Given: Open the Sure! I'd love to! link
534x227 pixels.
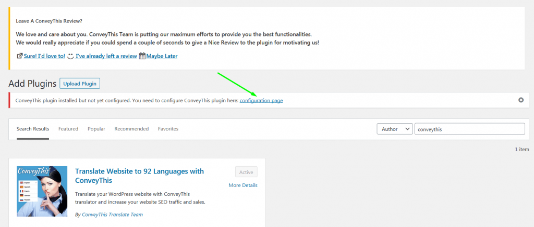Looking at the screenshot, I should coord(44,56).
